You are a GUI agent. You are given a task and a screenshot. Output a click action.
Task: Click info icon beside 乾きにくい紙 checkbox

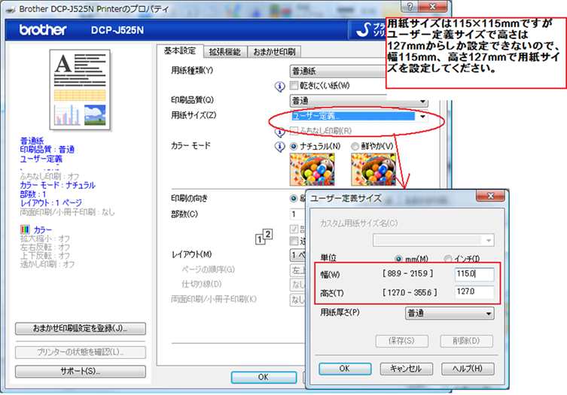pyautogui.click(x=279, y=86)
